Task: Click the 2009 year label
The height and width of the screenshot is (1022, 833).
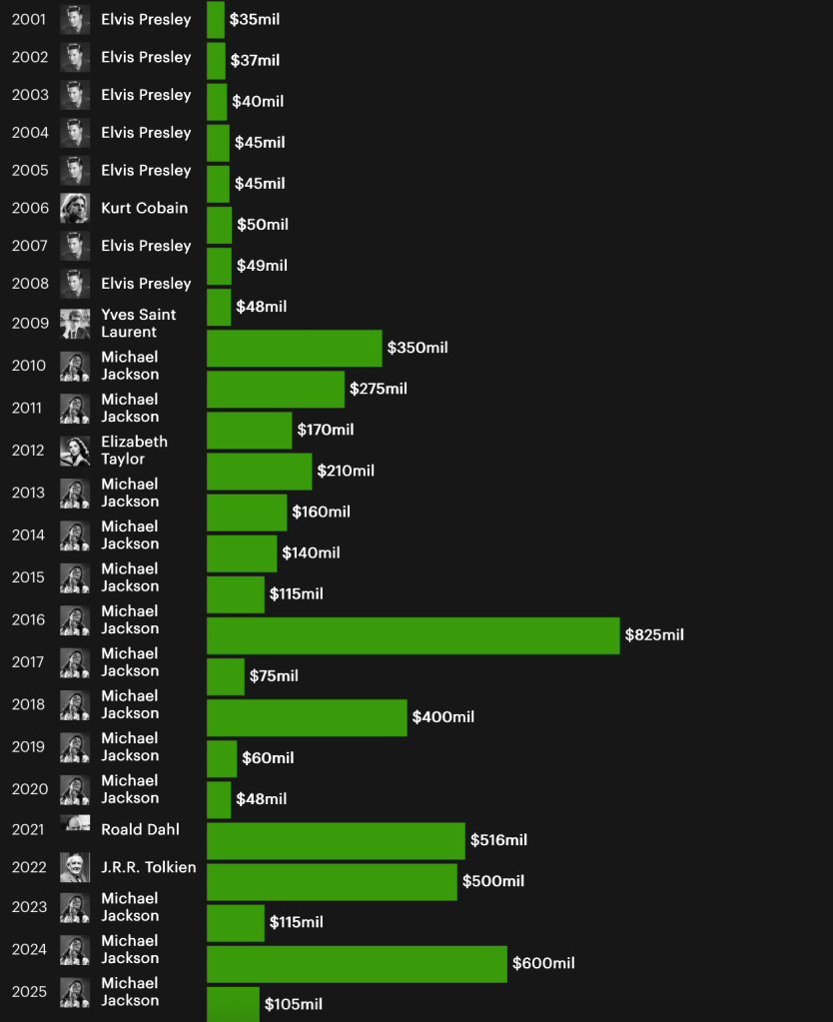Action: click(x=29, y=323)
